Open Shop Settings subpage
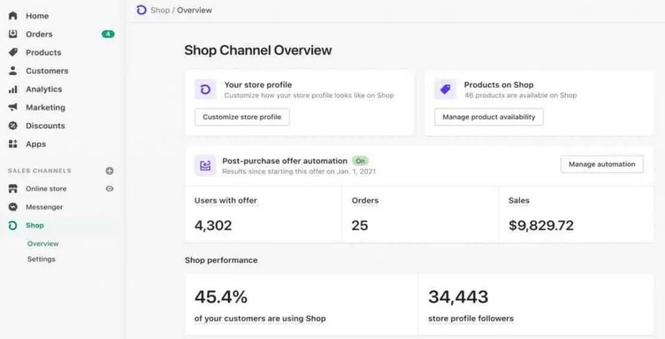The height and width of the screenshot is (339, 665). click(x=41, y=259)
